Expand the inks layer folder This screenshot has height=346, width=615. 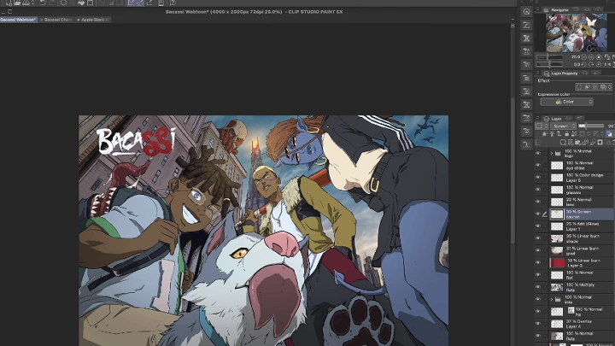(552, 299)
